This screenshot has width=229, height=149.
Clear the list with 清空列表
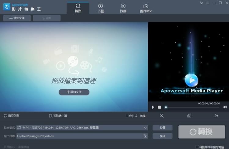point(11,116)
